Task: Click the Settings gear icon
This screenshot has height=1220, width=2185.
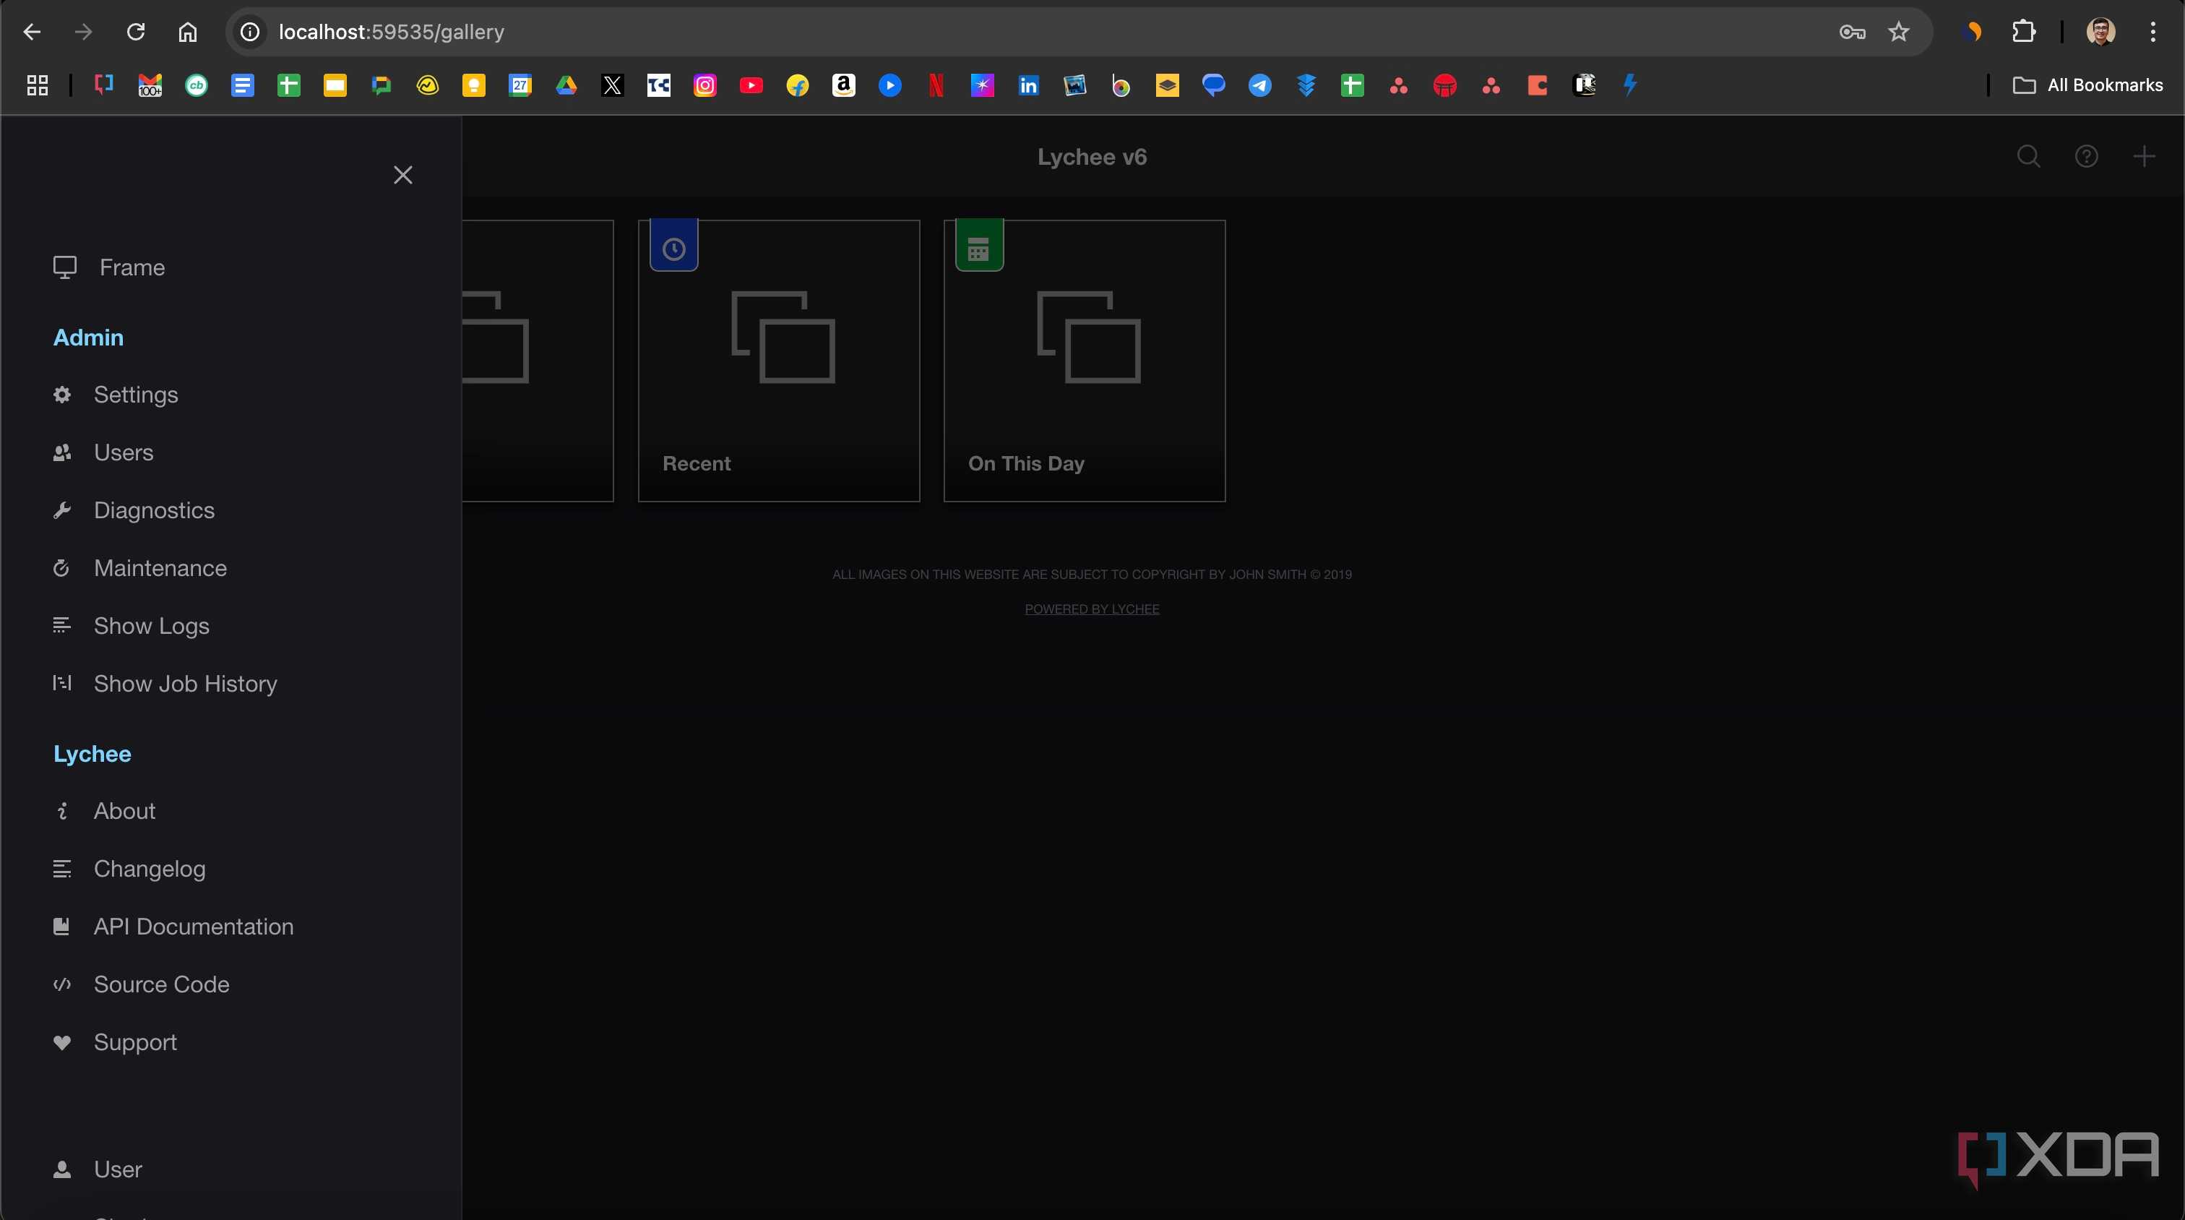Action: tap(62, 395)
